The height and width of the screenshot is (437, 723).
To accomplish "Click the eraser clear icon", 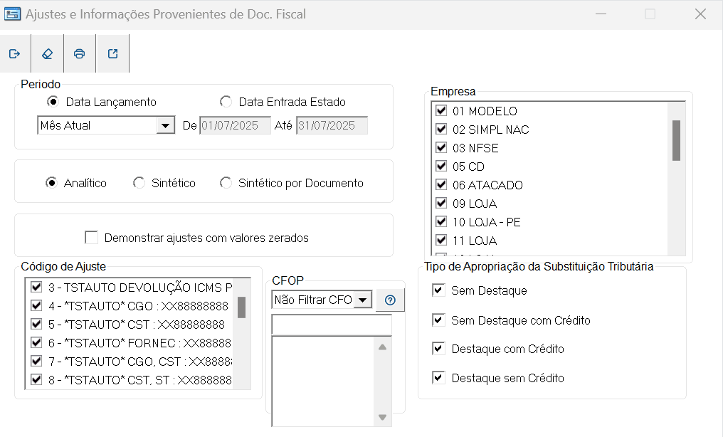I will coord(47,54).
